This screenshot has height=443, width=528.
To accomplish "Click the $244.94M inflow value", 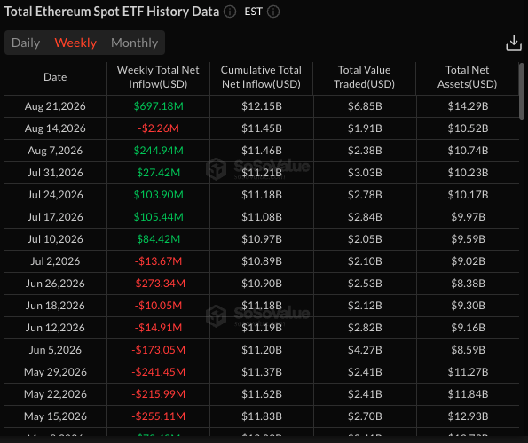I will coord(158,151).
